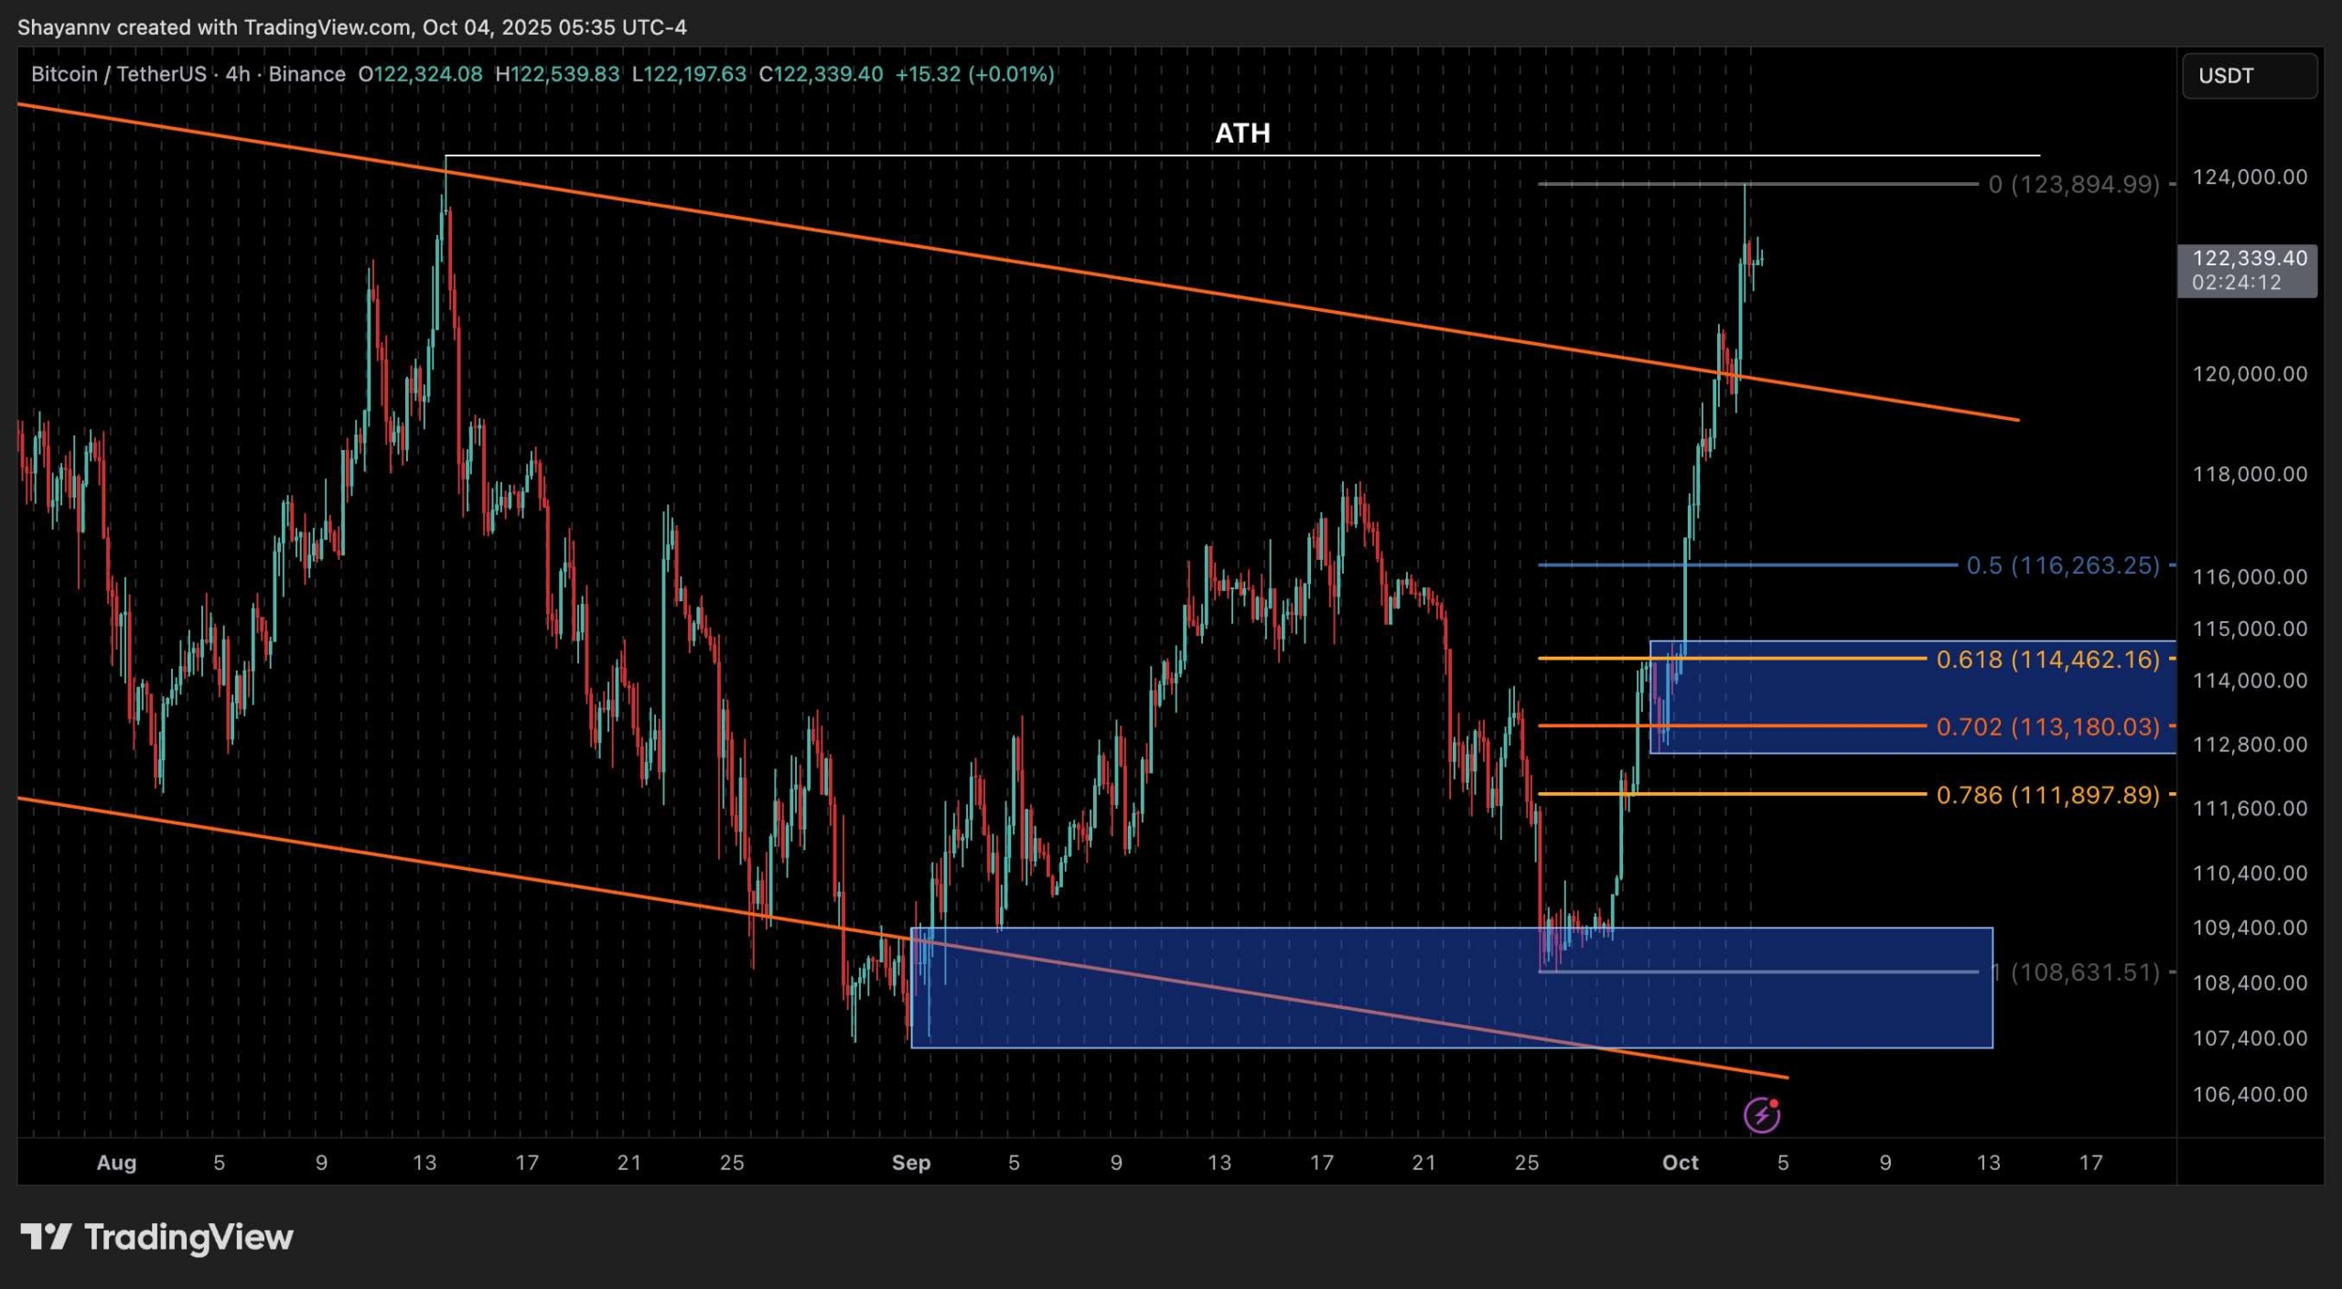
Task: Click the TradingView wordmark text
Action: coord(188,1237)
